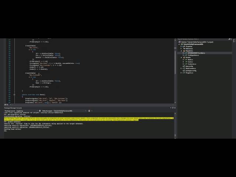Viewport: 236px width, 177px height.
Task: Toggle auto-hide pin on Package Manager Console
Action: point(173,108)
